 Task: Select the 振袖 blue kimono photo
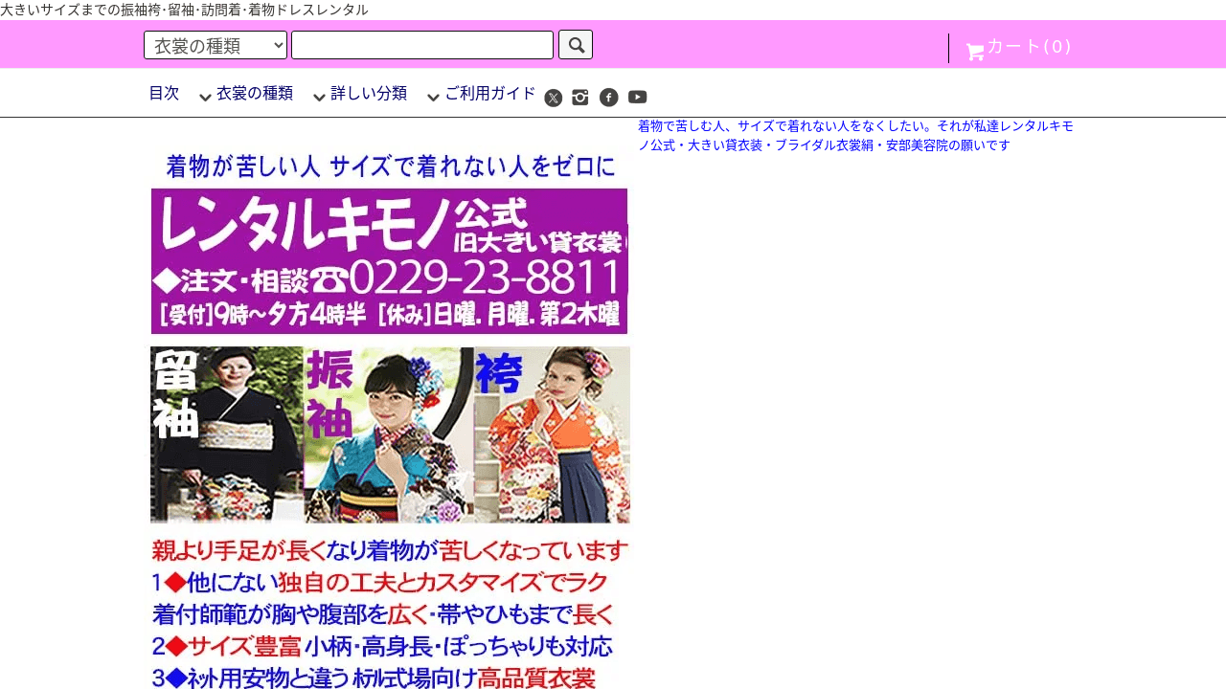click(x=389, y=434)
